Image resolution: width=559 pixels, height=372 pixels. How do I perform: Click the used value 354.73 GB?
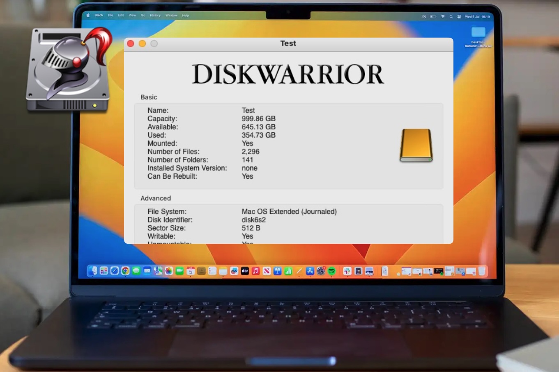click(258, 135)
